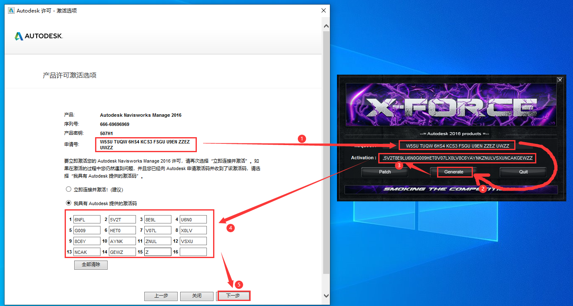Click the '关闭' close button
Screen dimensions: 573x306
pos(197,296)
